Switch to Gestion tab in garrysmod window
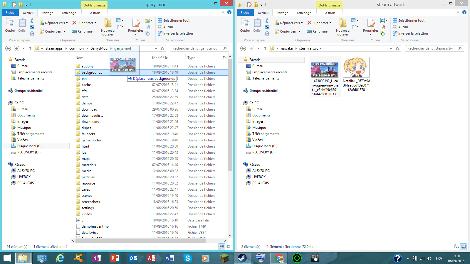This screenshot has width=470, height=264. 94,13
